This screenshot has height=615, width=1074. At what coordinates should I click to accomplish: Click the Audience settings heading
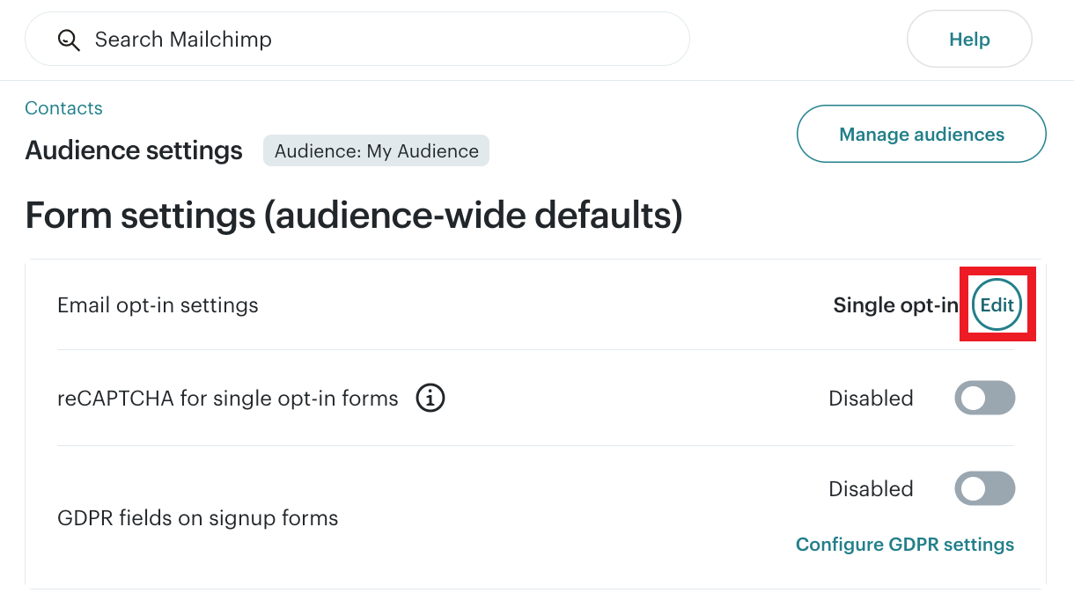[134, 150]
